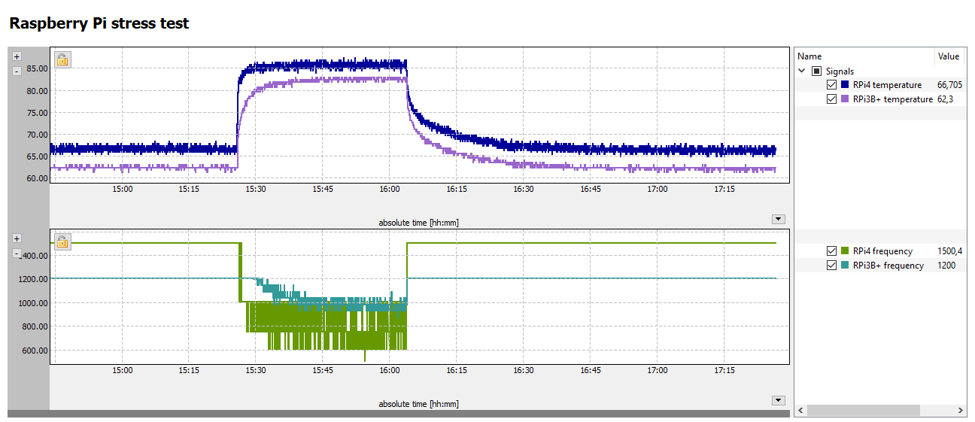Click the 1200.00 tick on frequency axis

coord(35,279)
